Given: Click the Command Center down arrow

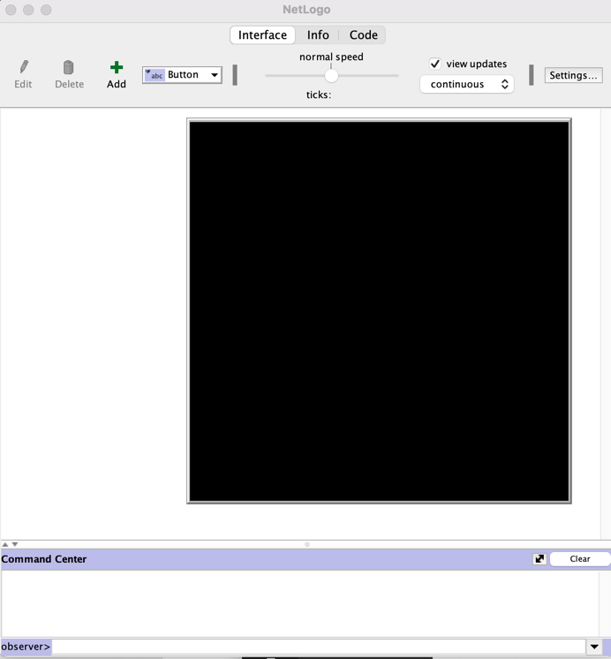Looking at the screenshot, I should [x=15, y=544].
